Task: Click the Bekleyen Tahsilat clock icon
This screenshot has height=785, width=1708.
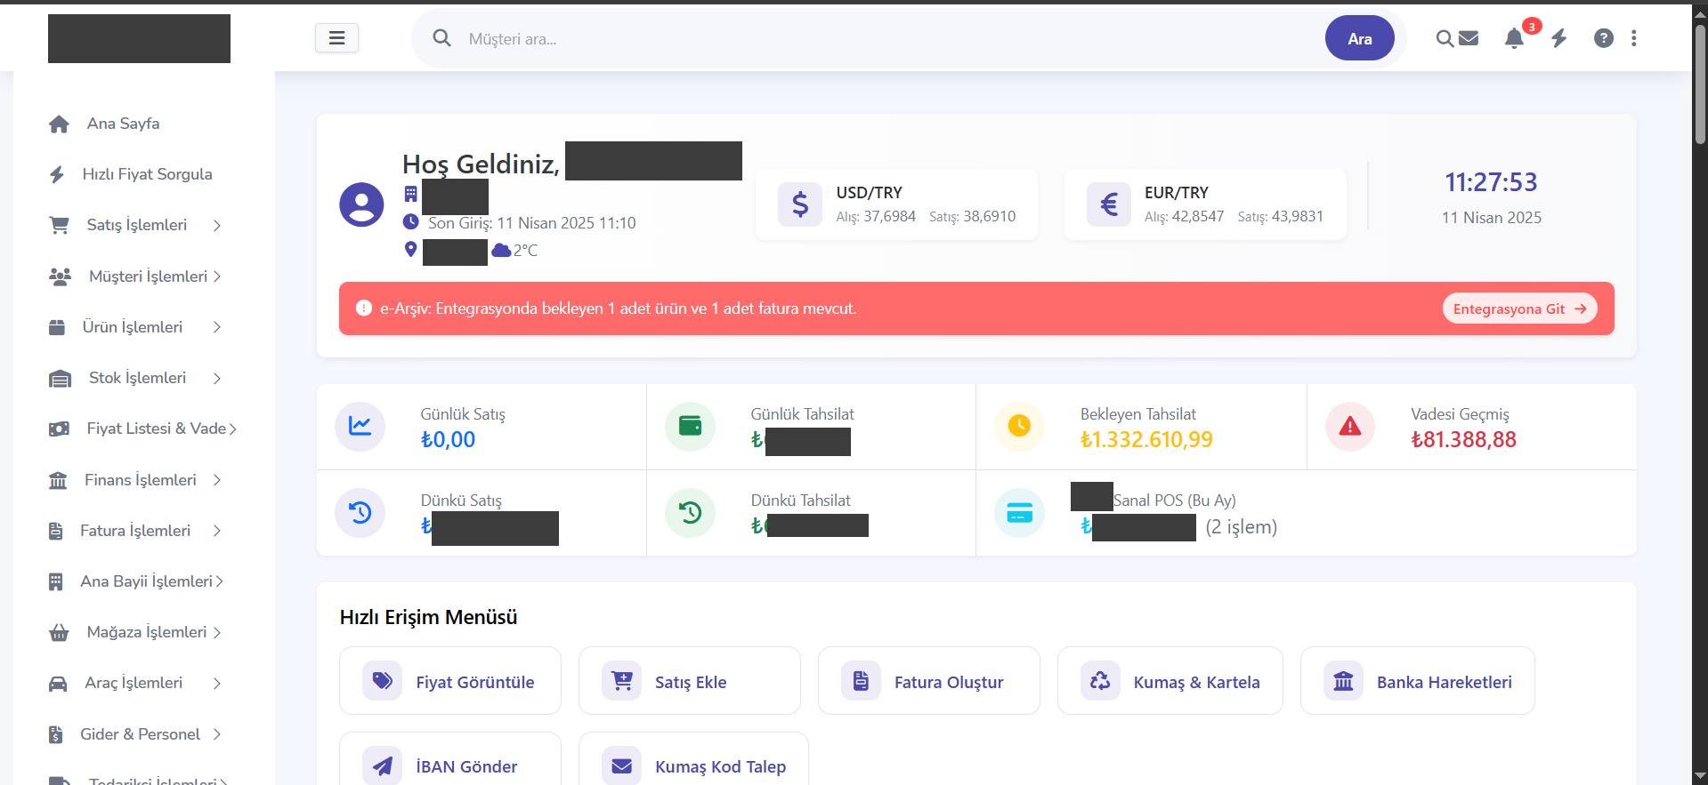Action: 1019,427
